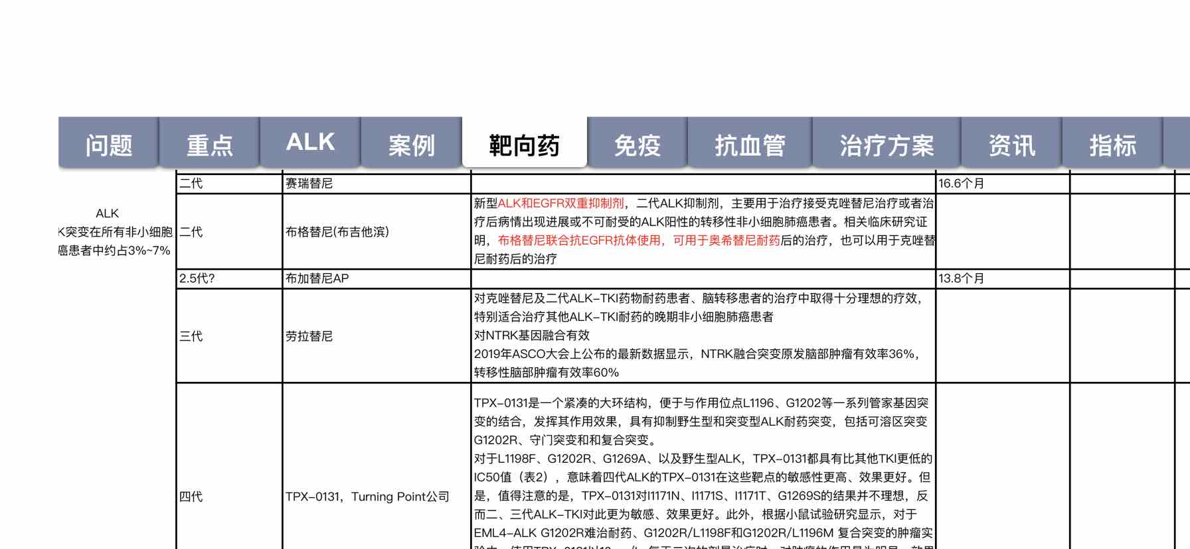Viewport: 1190px width, 549px height.
Task: Switch to the 抗血管 tab
Action: 750,145
